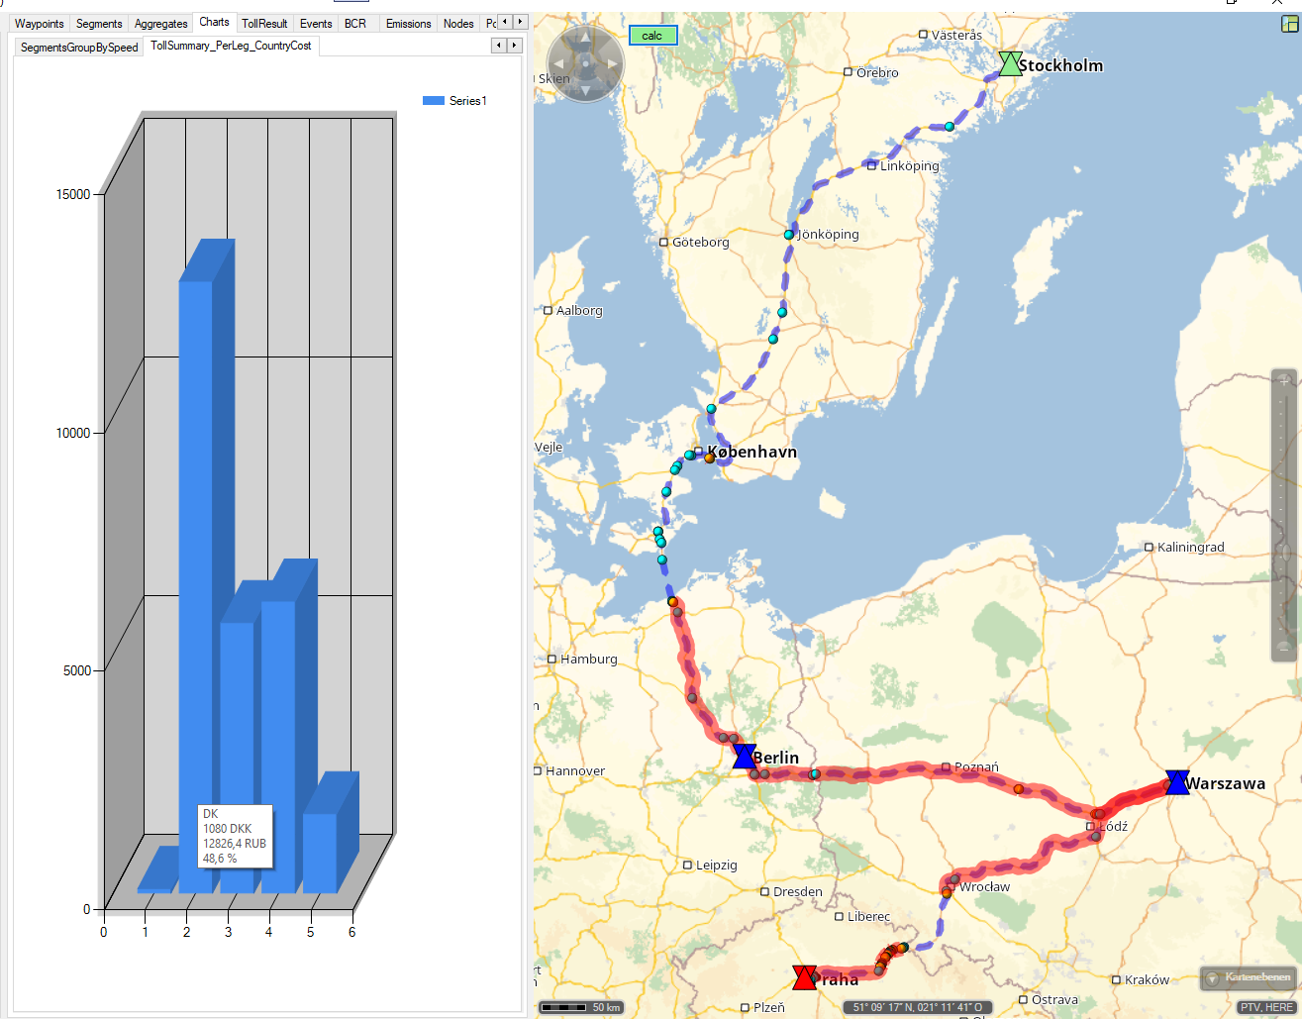Select the blue Warszawa via waypoint marker
The width and height of the screenshot is (1302, 1019).
tap(1176, 782)
